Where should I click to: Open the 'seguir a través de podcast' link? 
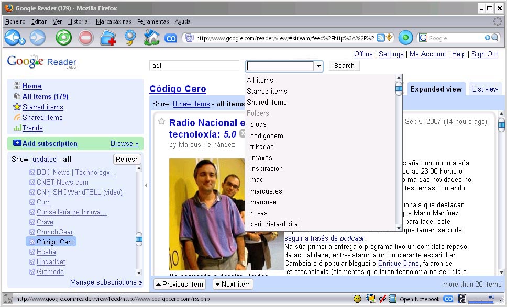pyautogui.click(x=324, y=238)
